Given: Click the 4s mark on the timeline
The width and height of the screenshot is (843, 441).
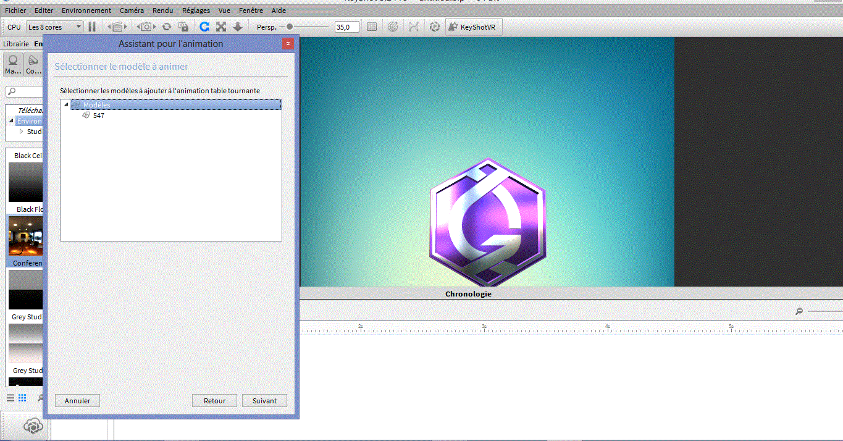Looking at the screenshot, I should [608, 325].
